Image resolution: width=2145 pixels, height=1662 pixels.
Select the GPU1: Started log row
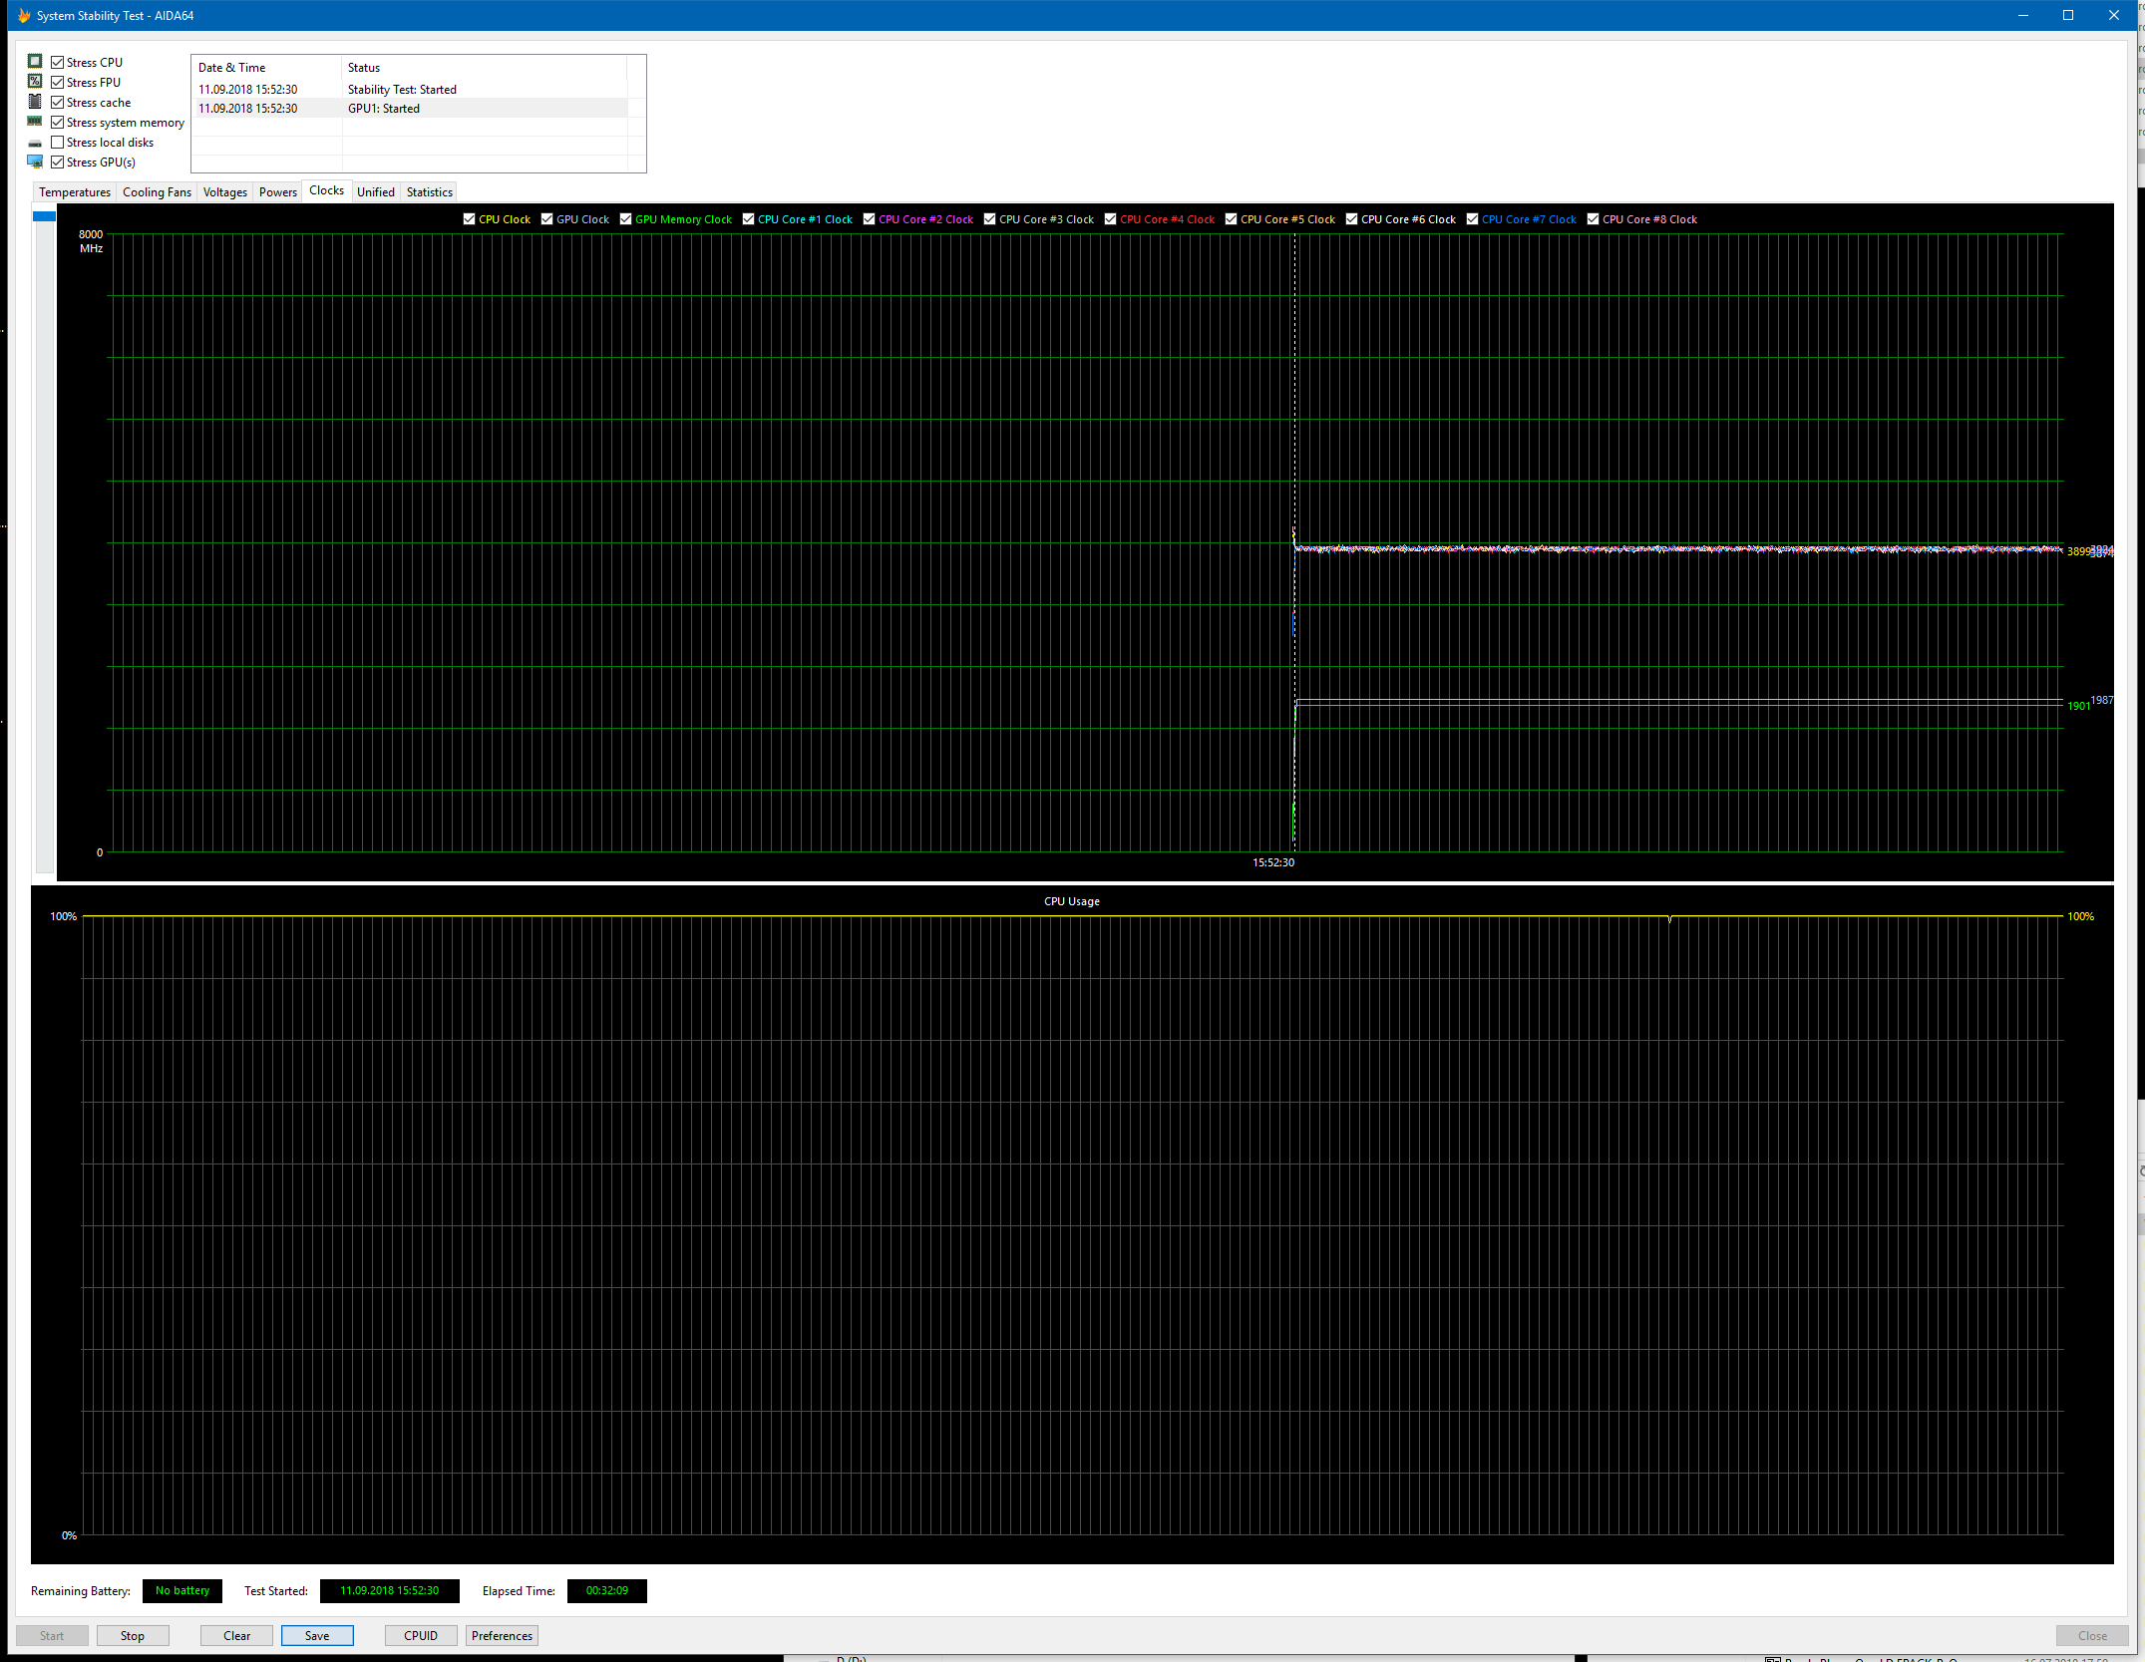point(409,109)
